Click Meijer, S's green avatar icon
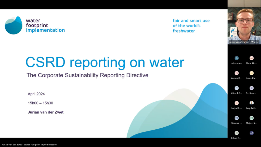This screenshot has width=261, height=147. pyautogui.click(x=252, y=118)
